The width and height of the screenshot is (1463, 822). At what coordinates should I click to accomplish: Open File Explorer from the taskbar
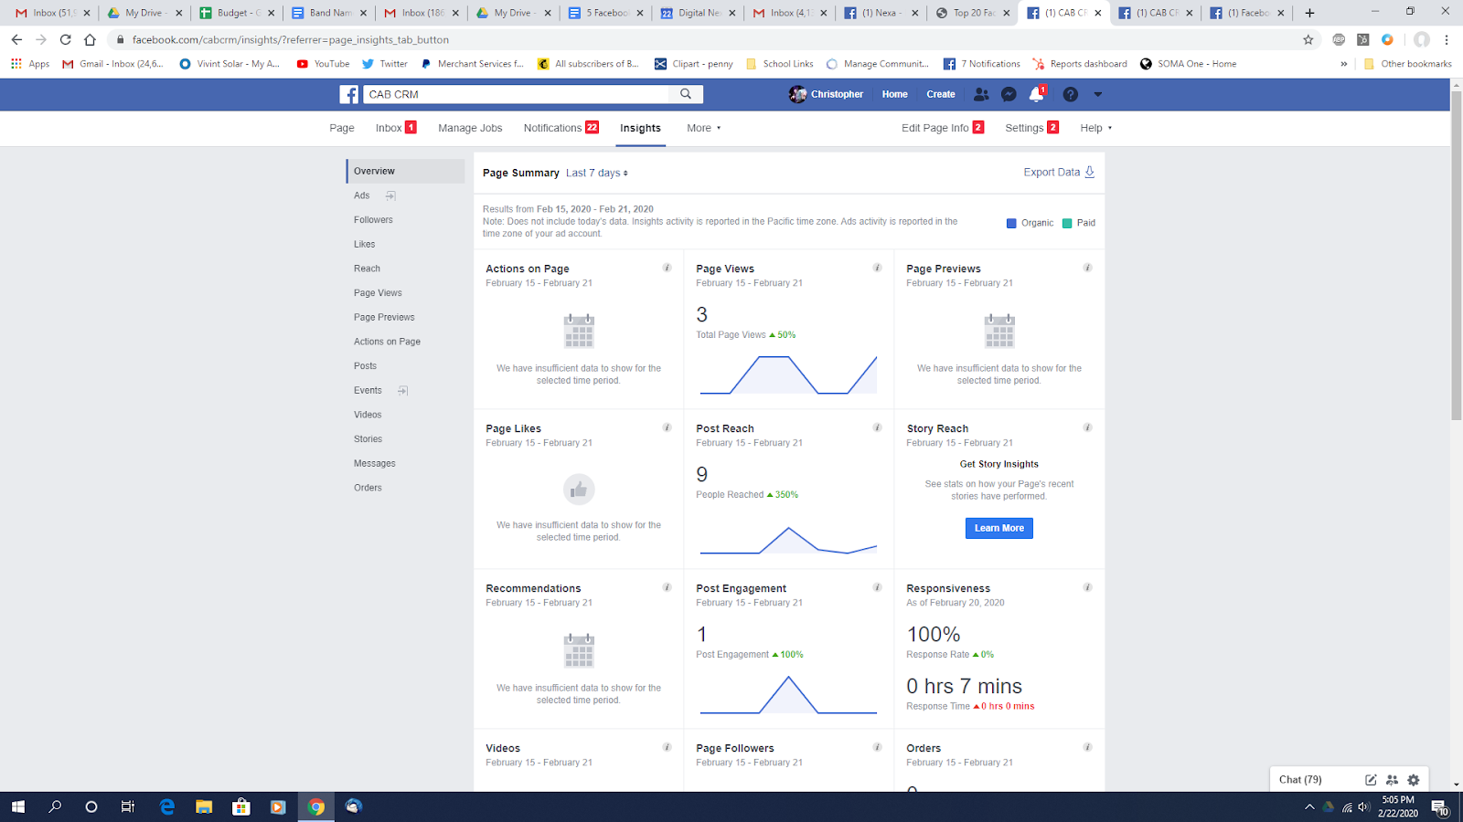tap(204, 806)
